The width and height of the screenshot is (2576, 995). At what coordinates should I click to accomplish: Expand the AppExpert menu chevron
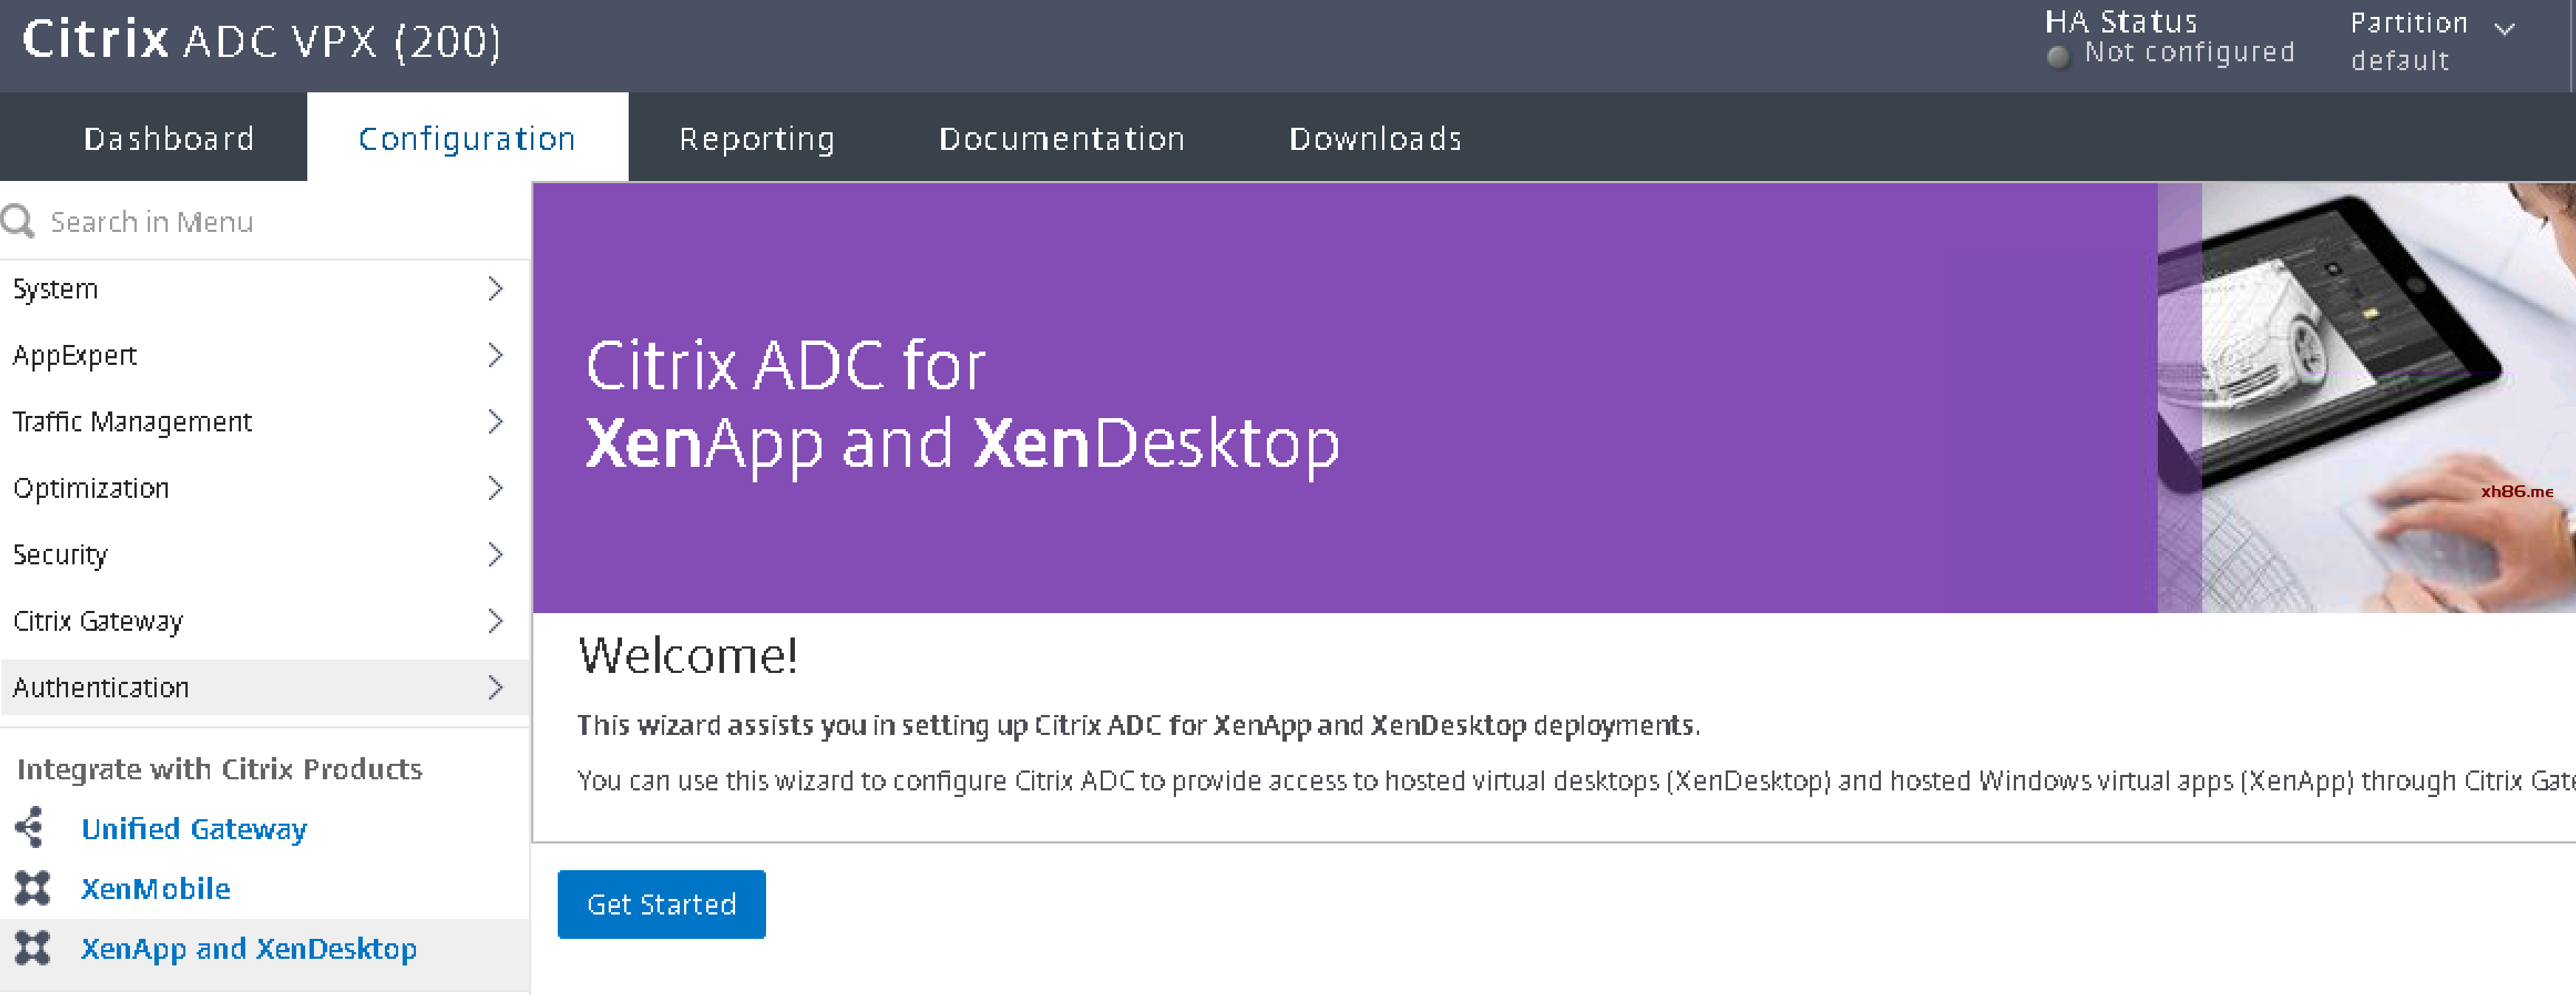(495, 355)
